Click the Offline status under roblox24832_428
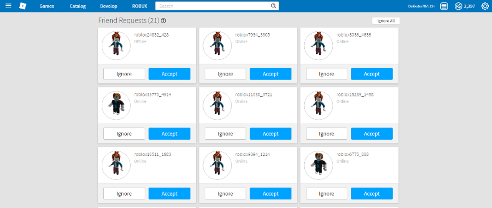The height and width of the screenshot is (208, 492). (x=140, y=41)
